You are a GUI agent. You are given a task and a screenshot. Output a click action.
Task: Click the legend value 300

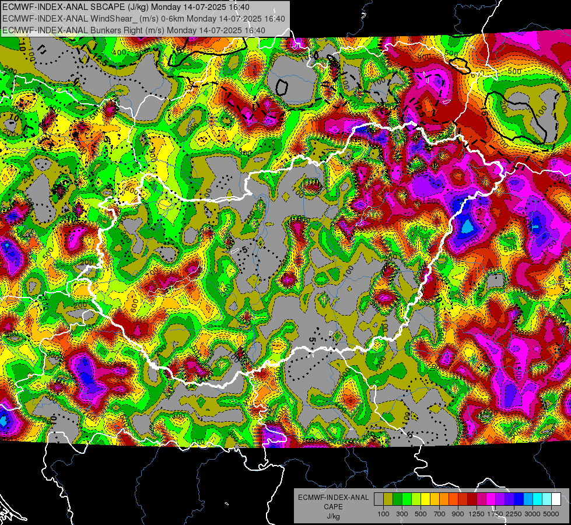click(402, 514)
